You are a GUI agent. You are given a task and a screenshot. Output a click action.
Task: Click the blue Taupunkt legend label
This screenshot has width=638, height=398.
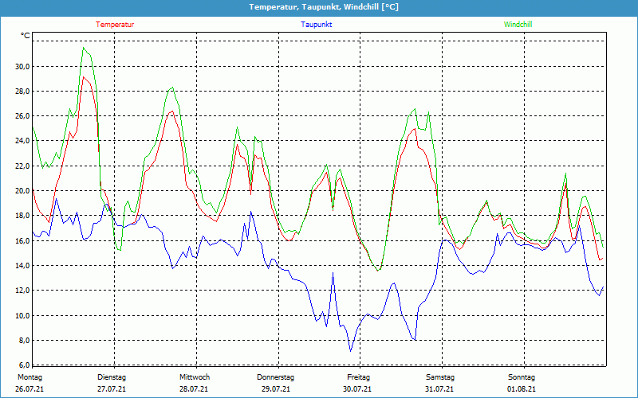click(x=317, y=25)
